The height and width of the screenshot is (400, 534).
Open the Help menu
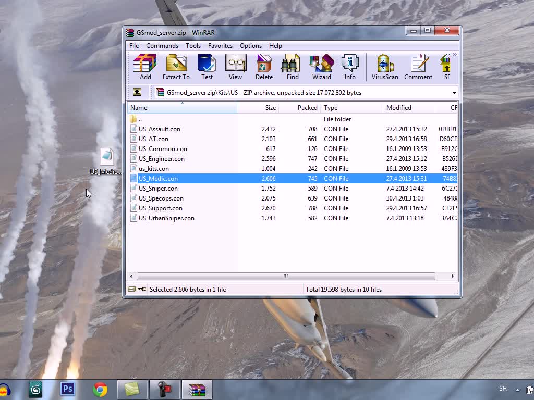point(275,46)
